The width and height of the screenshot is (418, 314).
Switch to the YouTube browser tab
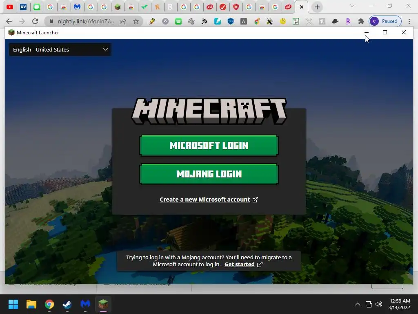[x=10, y=7]
